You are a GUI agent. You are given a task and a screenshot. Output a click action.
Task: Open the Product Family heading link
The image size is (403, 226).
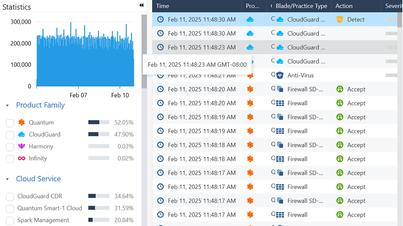click(41, 105)
